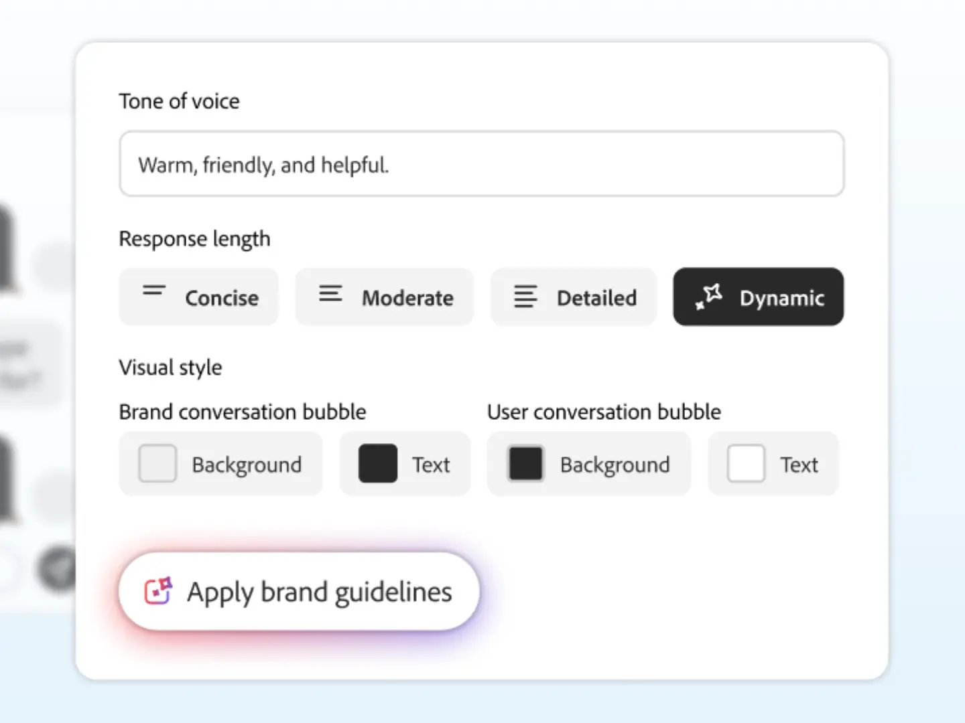The image size is (965, 723).
Task: Click the two-line Concise icon
Action: pyautogui.click(x=154, y=291)
